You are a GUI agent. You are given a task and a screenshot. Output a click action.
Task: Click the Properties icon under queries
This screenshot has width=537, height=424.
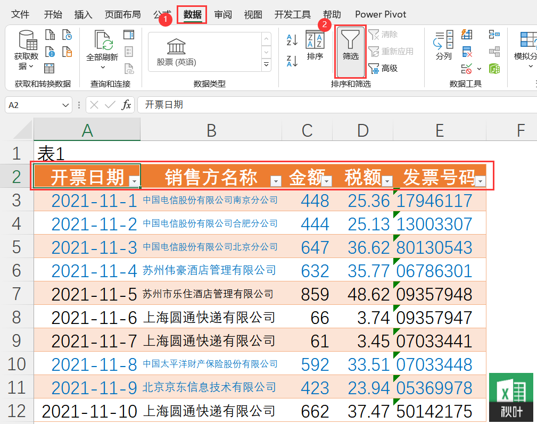point(129,52)
